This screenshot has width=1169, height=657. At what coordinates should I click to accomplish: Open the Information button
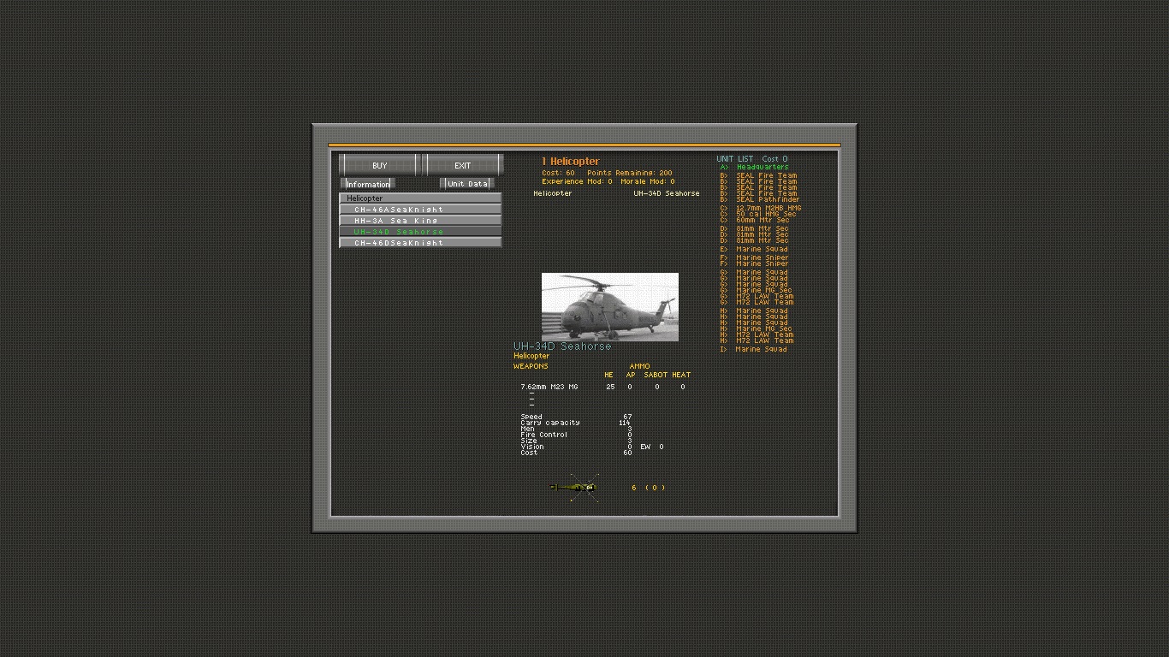coord(368,184)
